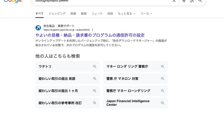Select the すべて tab
The width and height of the screenshot is (224, 117).
[39, 13]
